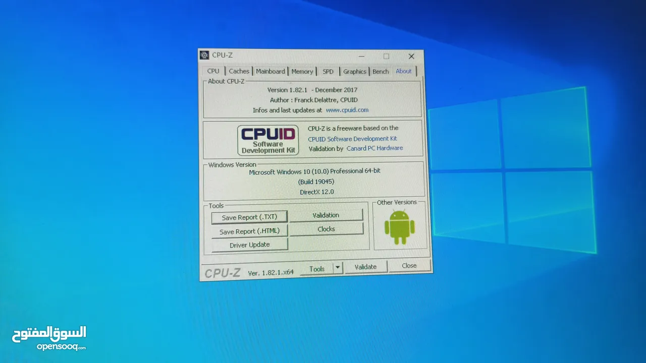The height and width of the screenshot is (363, 646).
Task: Open the SPD tab
Action: (328, 72)
